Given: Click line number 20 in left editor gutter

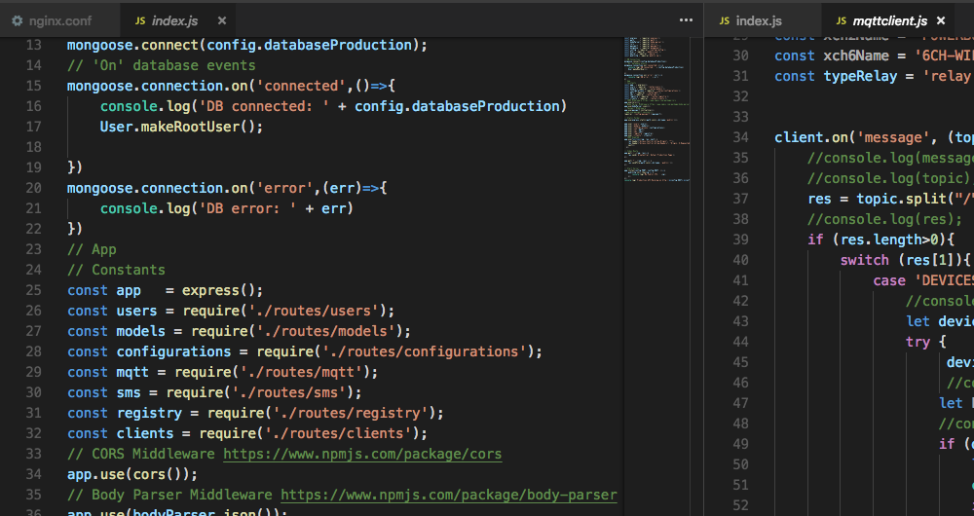Looking at the screenshot, I should [x=33, y=188].
